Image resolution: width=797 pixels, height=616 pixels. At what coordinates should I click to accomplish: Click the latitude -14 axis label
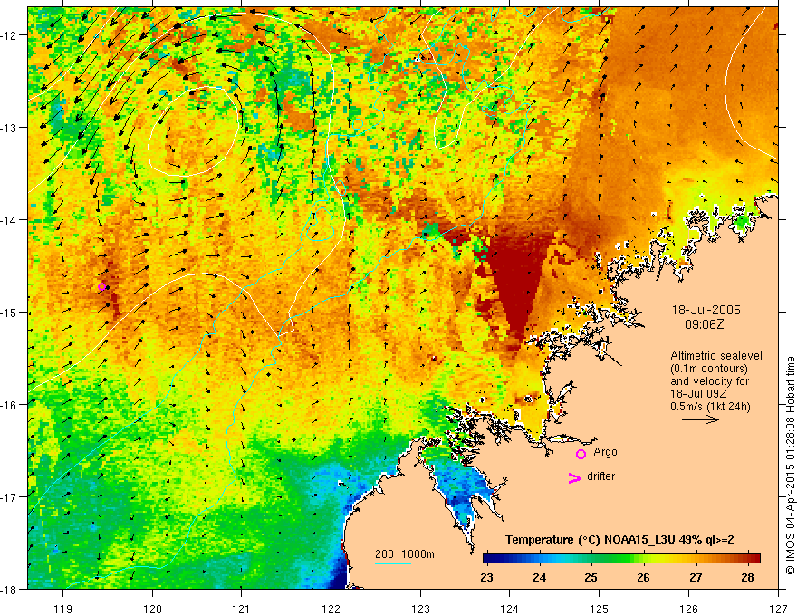9,220
